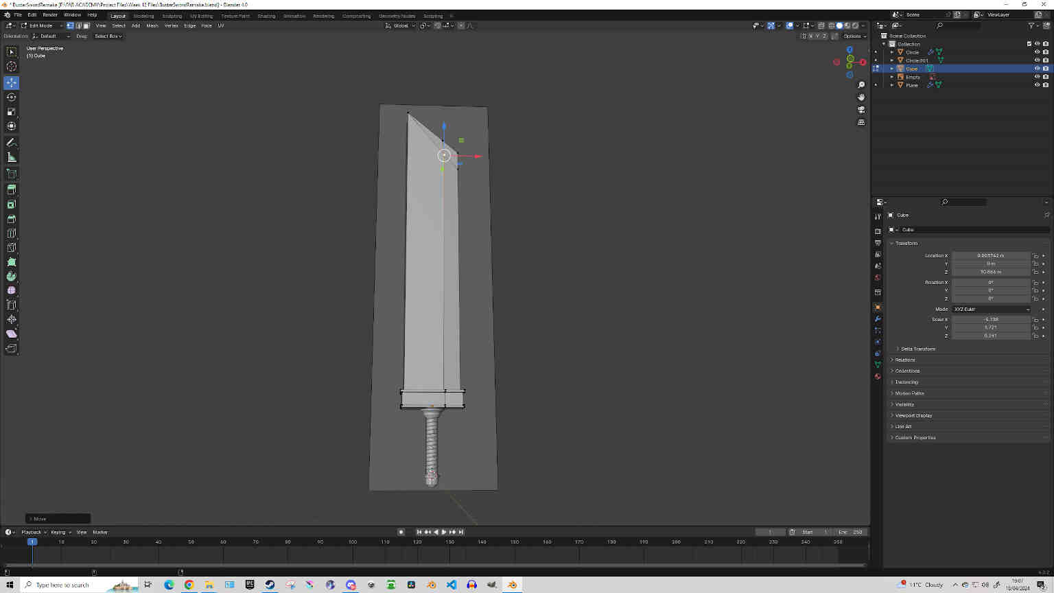Image resolution: width=1054 pixels, height=593 pixels.
Task: Expand the Move operator panel
Action: pos(58,519)
